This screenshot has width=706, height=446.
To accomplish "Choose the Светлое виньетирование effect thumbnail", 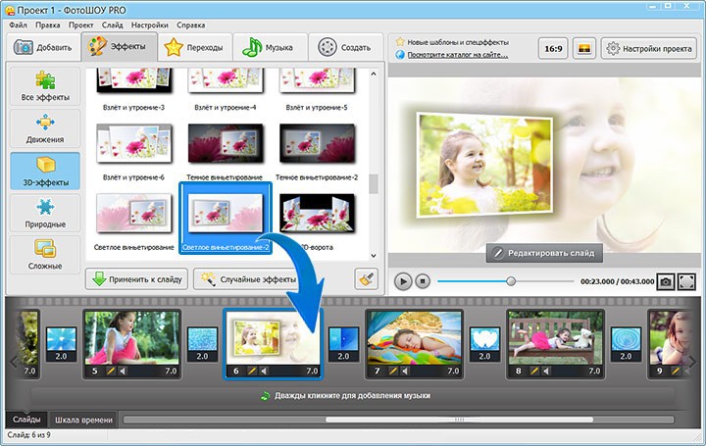I will point(133,214).
